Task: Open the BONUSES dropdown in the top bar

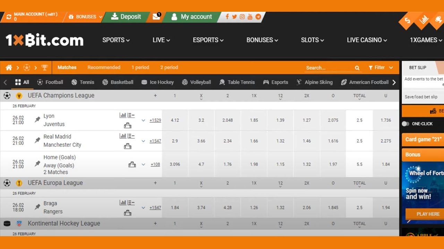Action: (x=86, y=17)
